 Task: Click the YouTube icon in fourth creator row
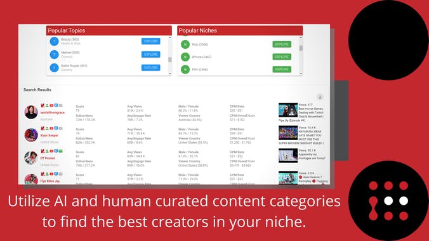click(x=51, y=174)
